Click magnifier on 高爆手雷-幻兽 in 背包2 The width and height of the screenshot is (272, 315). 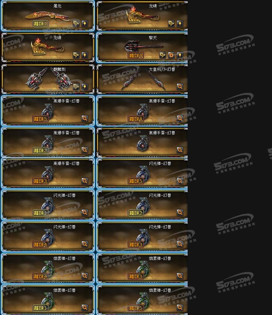[x=85, y=150]
